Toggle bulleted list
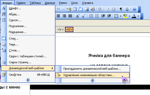The height and width of the screenshot is (95, 150). [97, 16]
